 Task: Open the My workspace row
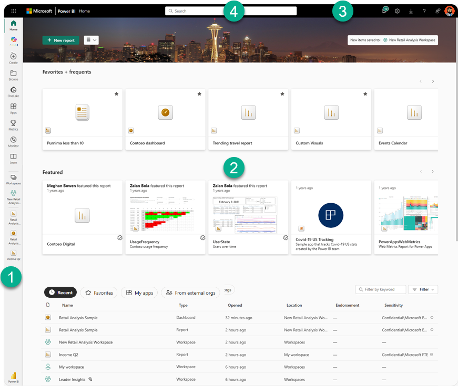[x=239, y=367]
